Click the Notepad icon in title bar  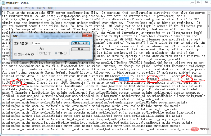(x=3, y=3)
